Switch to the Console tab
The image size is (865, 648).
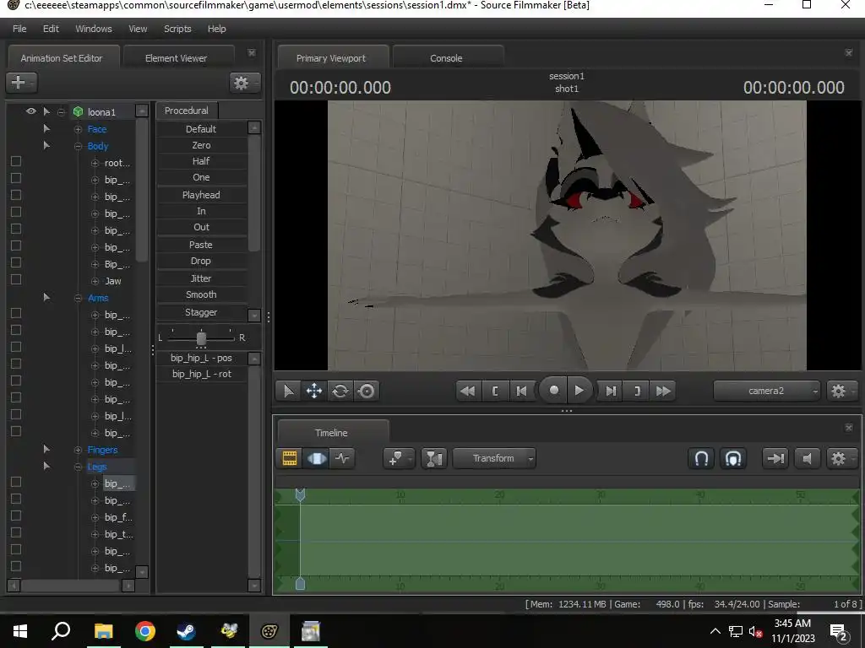[x=446, y=58]
